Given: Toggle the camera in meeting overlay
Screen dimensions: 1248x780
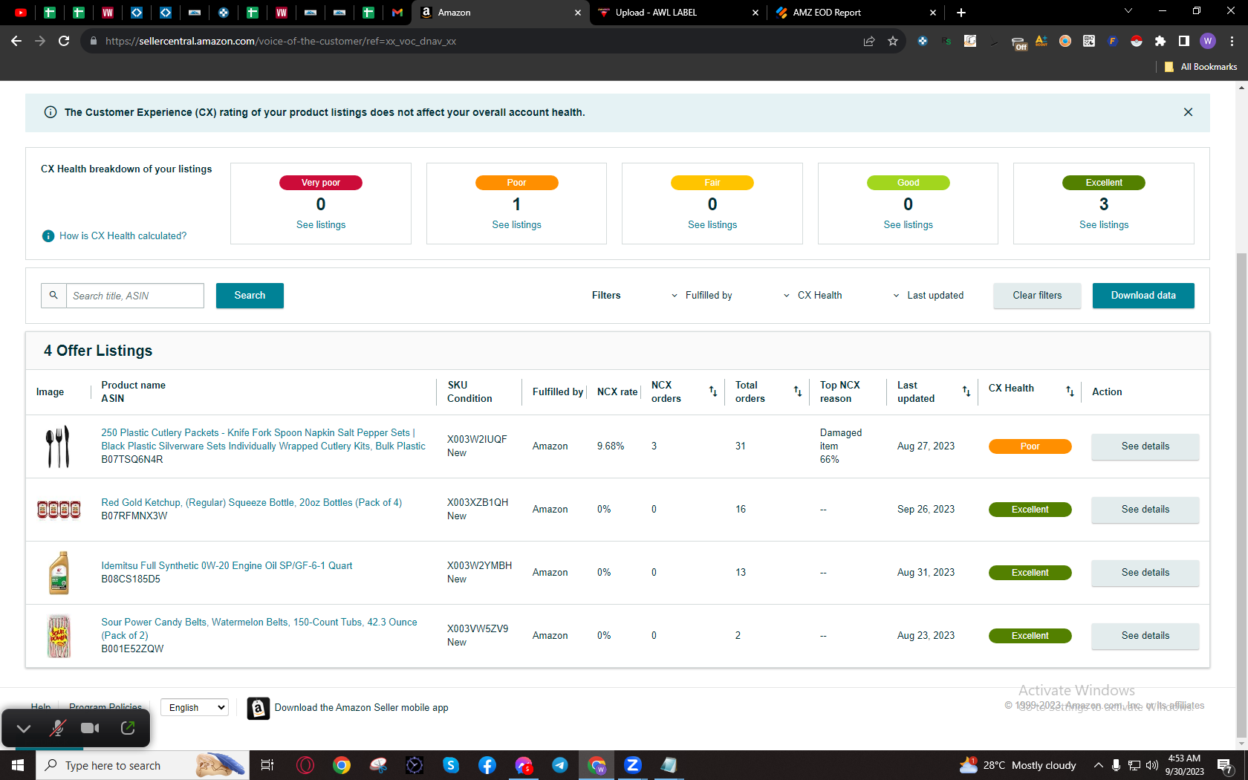Looking at the screenshot, I should pos(90,729).
